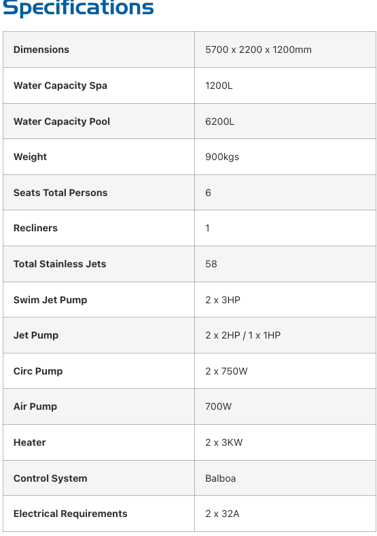Click the 6200L pool capacity value
The image size is (377, 536).
pyautogui.click(x=219, y=121)
